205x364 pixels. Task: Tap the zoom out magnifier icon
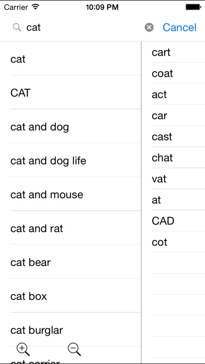(74, 350)
